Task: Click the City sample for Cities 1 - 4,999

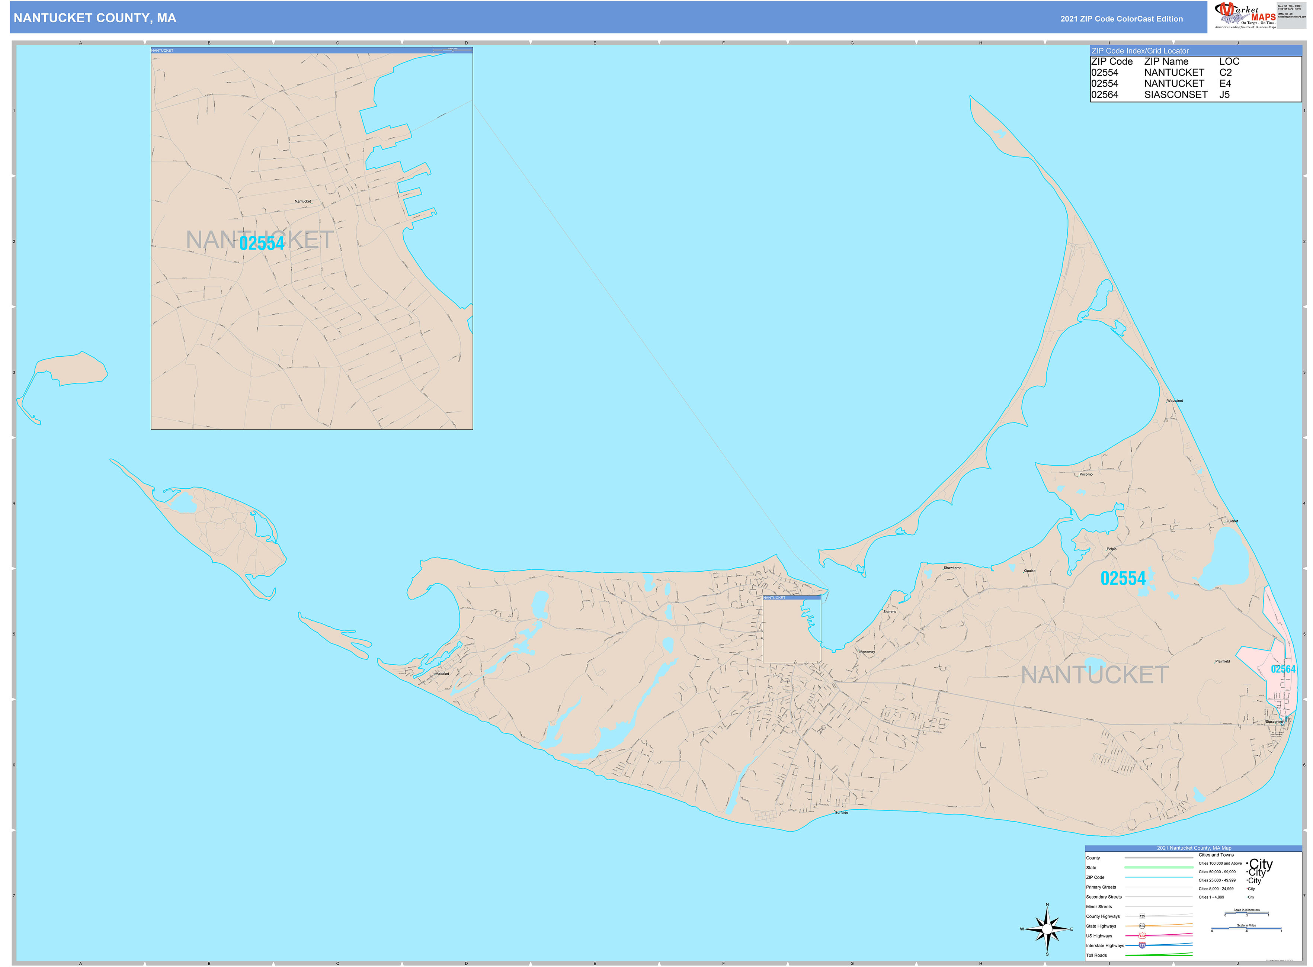Action: [1251, 897]
